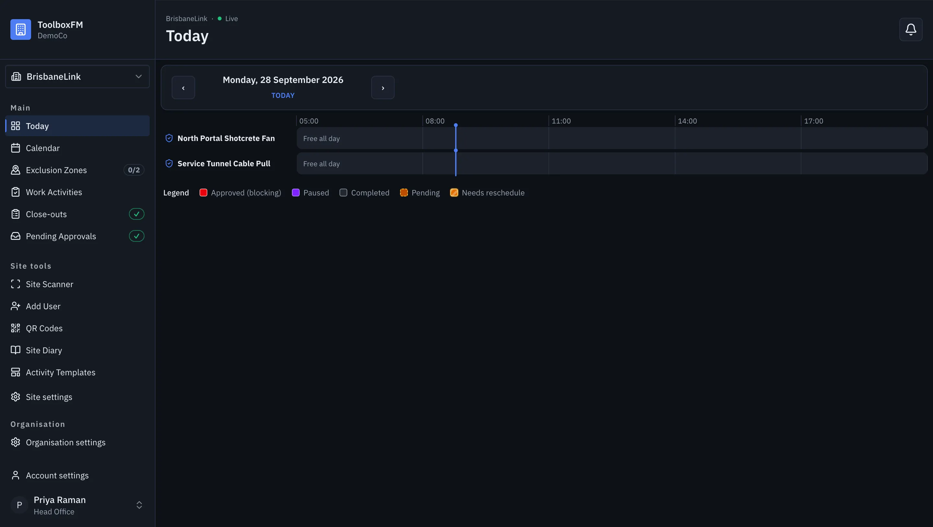Image resolution: width=933 pixels, height=527 pixels.
Task: Click the Activity Templates layout icon
Action: pyautogui.click(x=16, y=372)
